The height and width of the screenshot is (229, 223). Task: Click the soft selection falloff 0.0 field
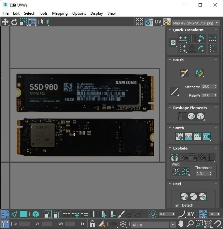tap(165, 214)
